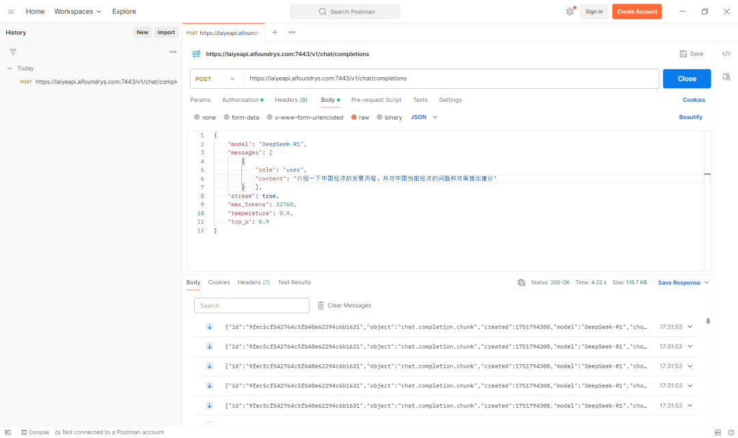Select the binary body radio

point(379,117)
